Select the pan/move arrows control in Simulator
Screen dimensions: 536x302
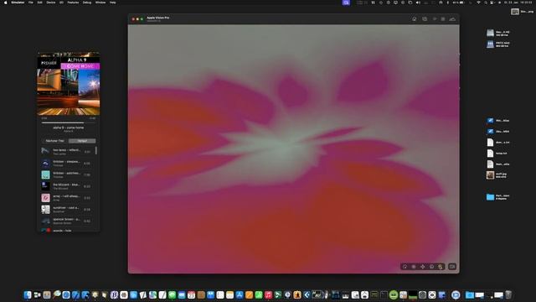pyautogui.click(x=422, y=267)
